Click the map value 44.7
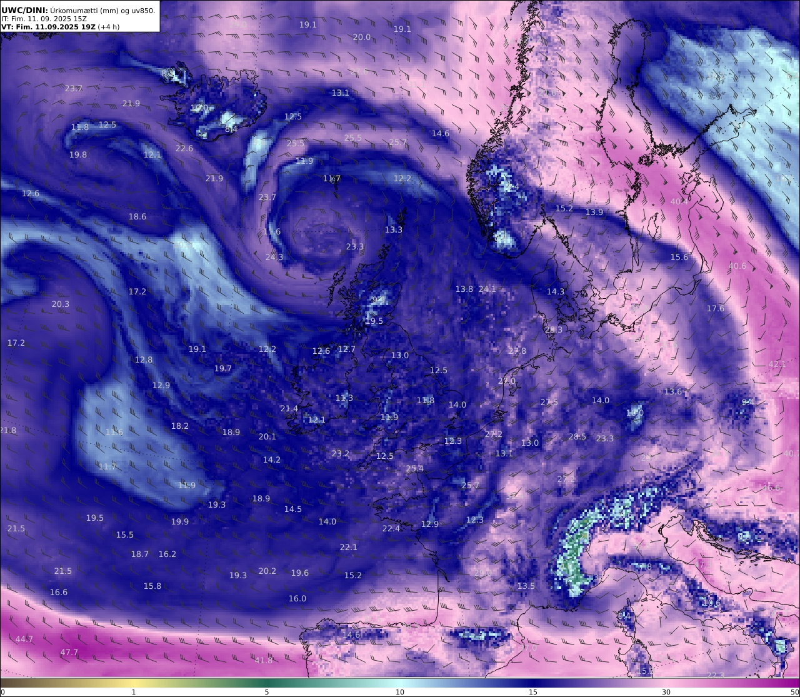The width and height of the screenshot is (800, 697). 24,639
